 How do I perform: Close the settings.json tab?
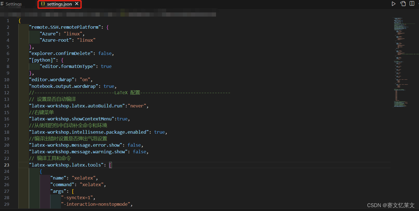click(77, 4)
